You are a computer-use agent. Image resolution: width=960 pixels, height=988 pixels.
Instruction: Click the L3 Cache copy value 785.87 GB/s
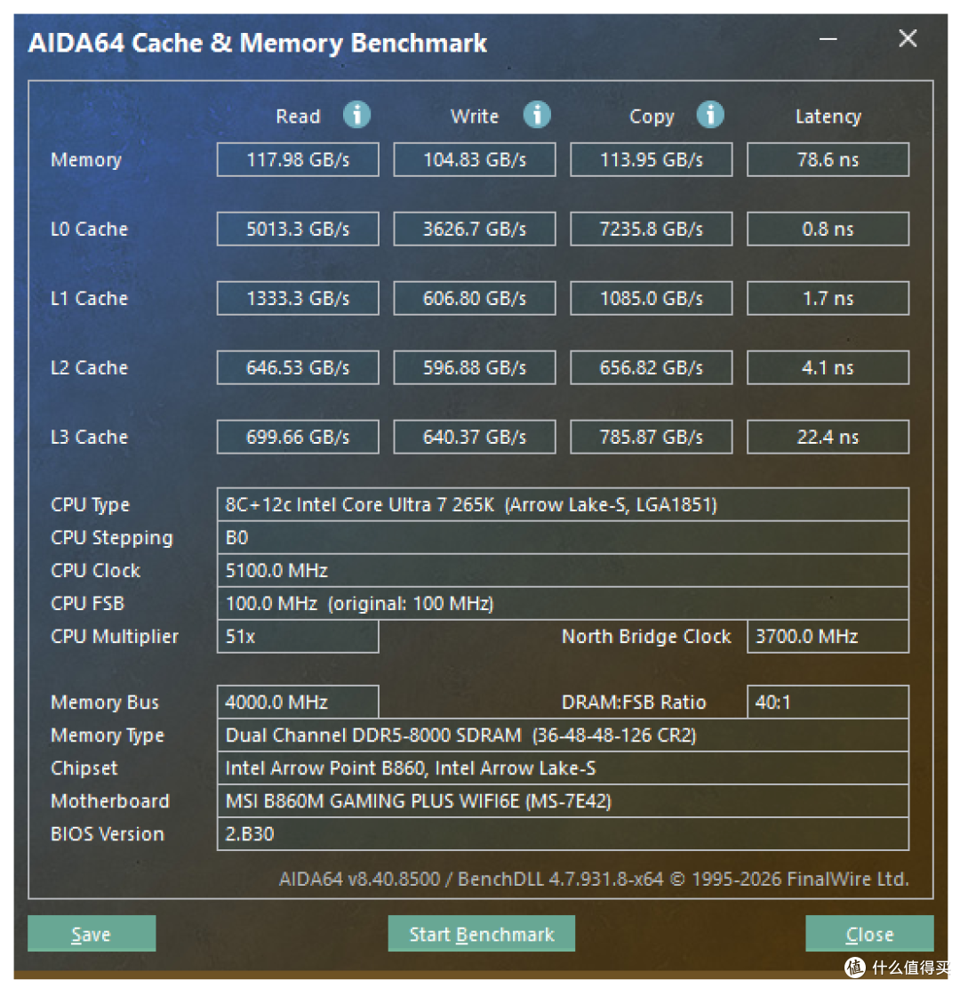(652, 437)
